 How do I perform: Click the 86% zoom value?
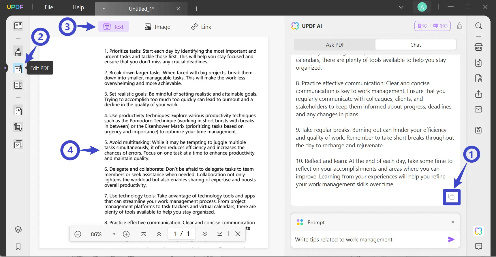(x=96, y=234)
